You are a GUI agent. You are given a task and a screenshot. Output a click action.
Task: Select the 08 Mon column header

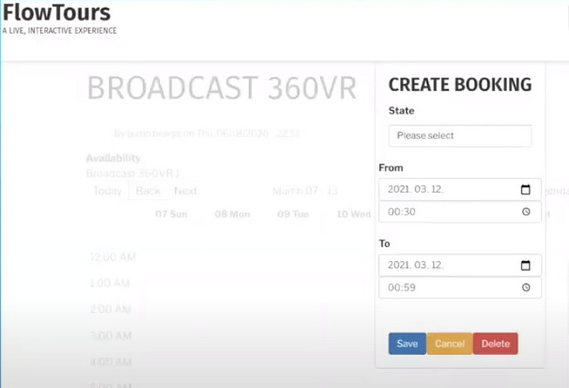[x=233, y=214]
